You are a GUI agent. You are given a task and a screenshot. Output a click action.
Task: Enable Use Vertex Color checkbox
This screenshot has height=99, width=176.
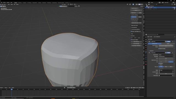click(x=131, y=21)
